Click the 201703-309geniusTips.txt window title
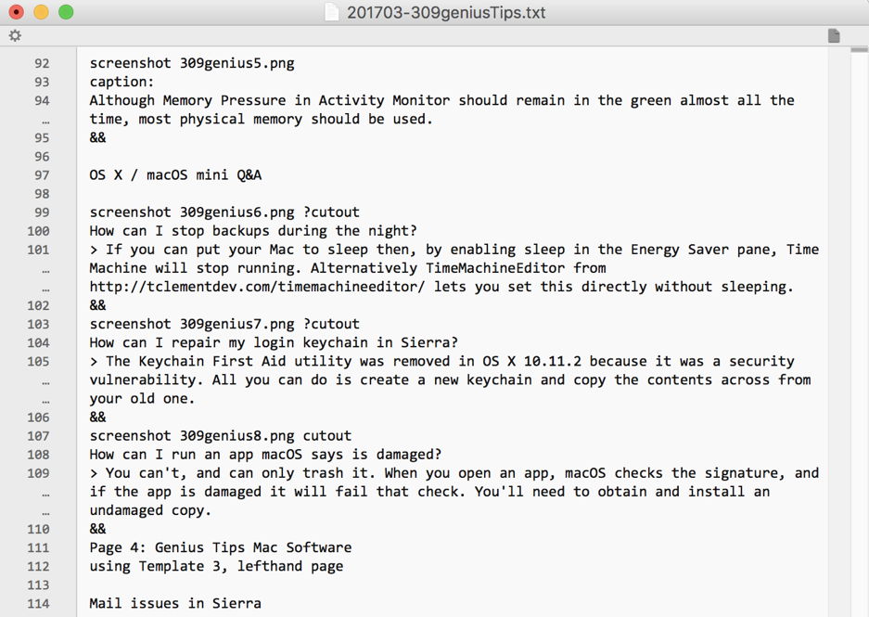The width and height of the screenshot is (869, 617). coord(446,12)
